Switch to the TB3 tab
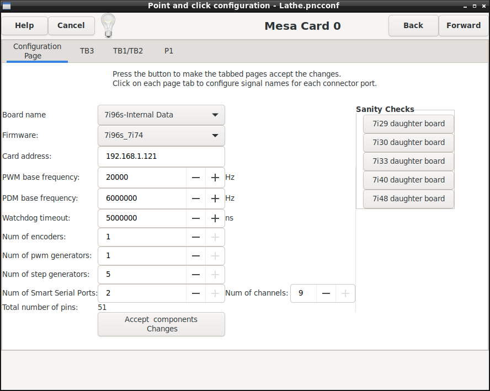This screenshot has height=391, width=490. pos(87,51)
